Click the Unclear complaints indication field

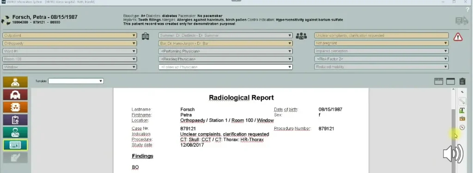click(x=381, y=35)
